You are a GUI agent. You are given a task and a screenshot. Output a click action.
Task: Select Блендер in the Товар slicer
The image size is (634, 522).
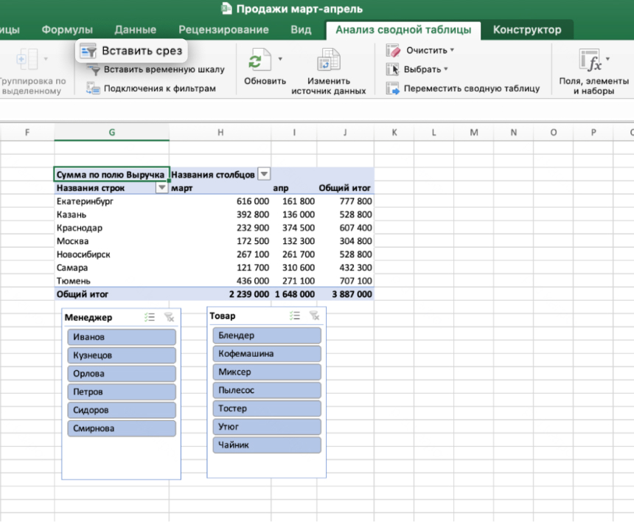pos(267,335)
